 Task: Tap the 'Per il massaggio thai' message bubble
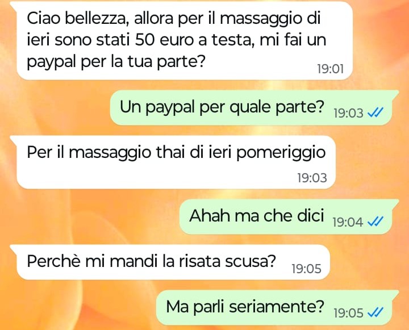[x=176, y=162]
